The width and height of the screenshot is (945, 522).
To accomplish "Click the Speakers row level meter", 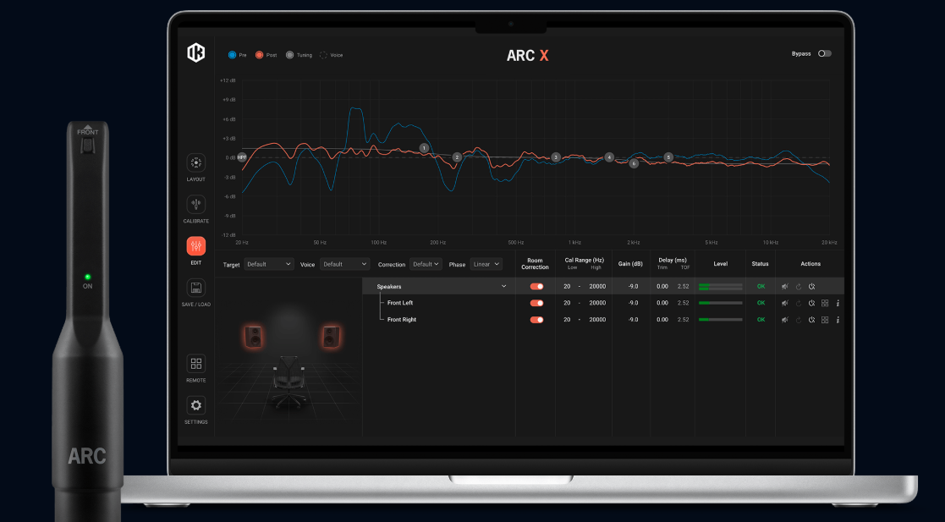I will (720, 287).
